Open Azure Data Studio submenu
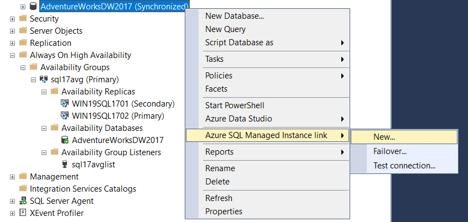The height and width of the screenshot is (222, 468). (x=267, y=119)
